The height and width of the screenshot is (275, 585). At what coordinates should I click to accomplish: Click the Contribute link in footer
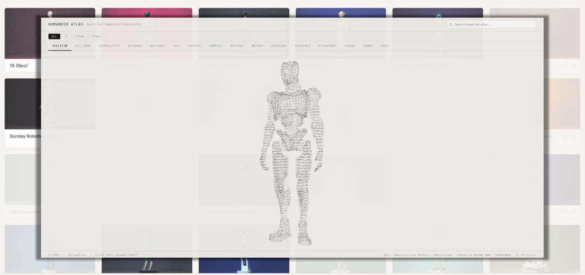coord(503,254)
